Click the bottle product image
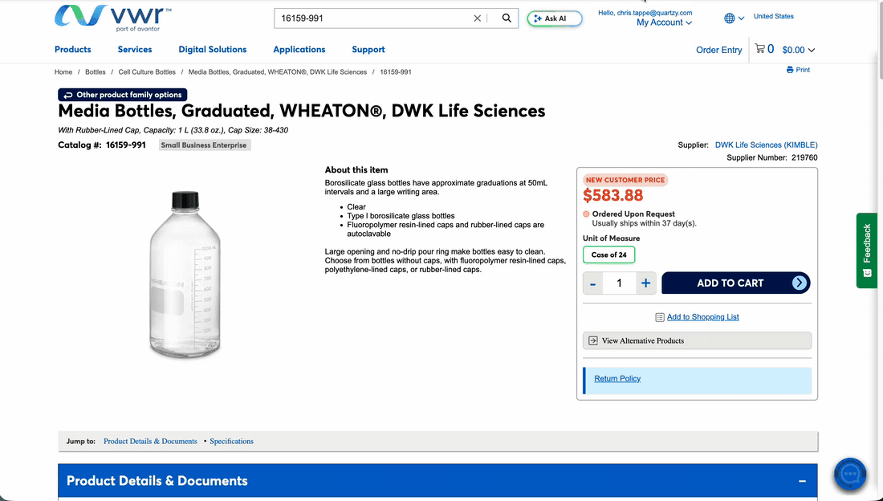This screenshot has width=883, height=501. coord(185,274)
